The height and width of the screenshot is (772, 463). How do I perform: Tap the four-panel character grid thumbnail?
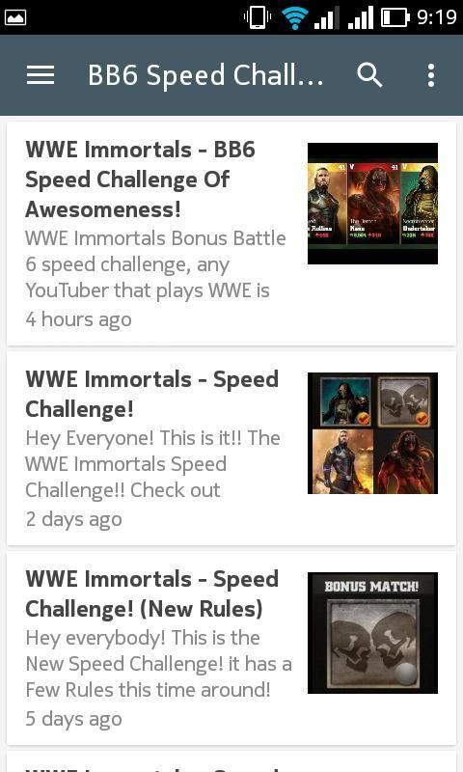click(x=372, y=432)
